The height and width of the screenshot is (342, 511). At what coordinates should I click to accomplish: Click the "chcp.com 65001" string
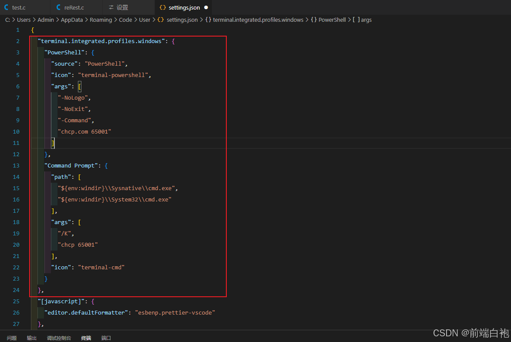point(84,131)
